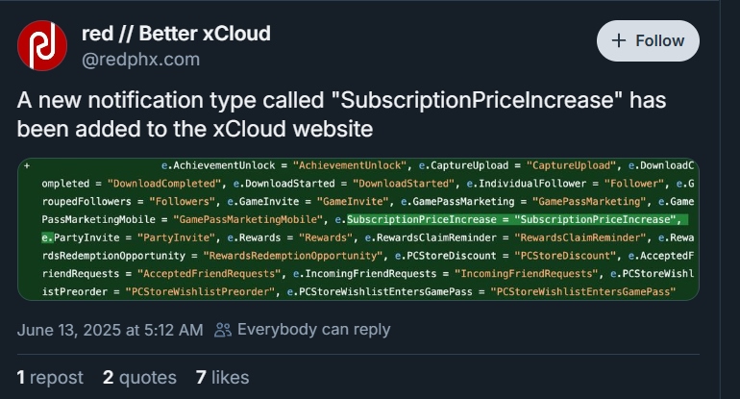
Task: Open the "red // Better xCloud" display name
Action: click(x=176, y=34)
